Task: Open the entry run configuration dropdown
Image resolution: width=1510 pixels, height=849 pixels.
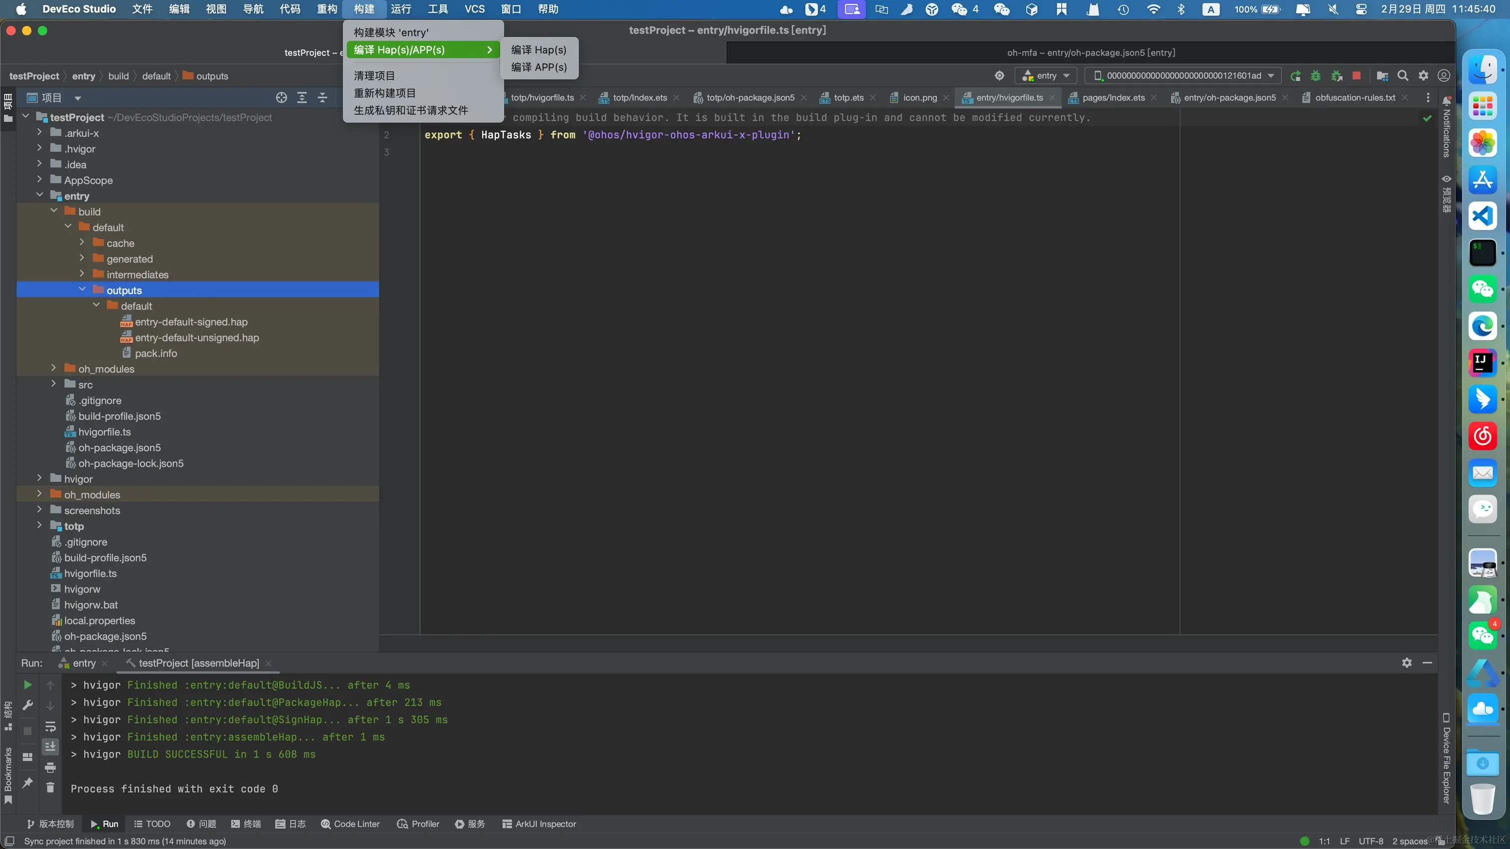Action: click(1046, 75)
